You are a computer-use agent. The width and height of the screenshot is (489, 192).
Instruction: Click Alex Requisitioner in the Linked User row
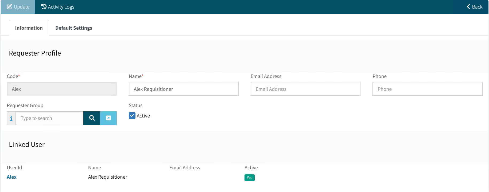coord(108,177)
